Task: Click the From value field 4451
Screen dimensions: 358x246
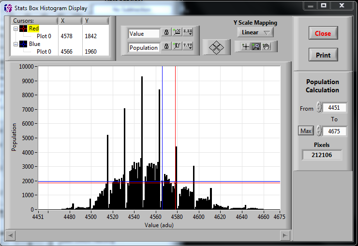Action: click(x=334, y=108)
